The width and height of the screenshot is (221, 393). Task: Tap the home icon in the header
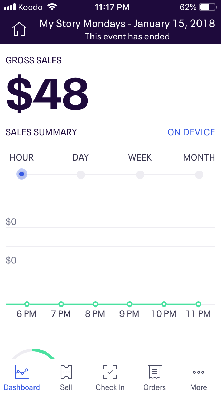tap(19, 29)
